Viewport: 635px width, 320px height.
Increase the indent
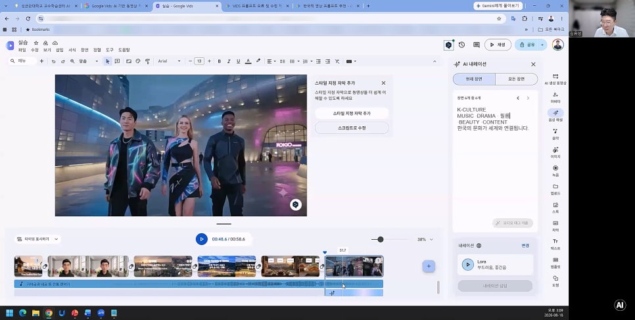(x=327, y=61)
